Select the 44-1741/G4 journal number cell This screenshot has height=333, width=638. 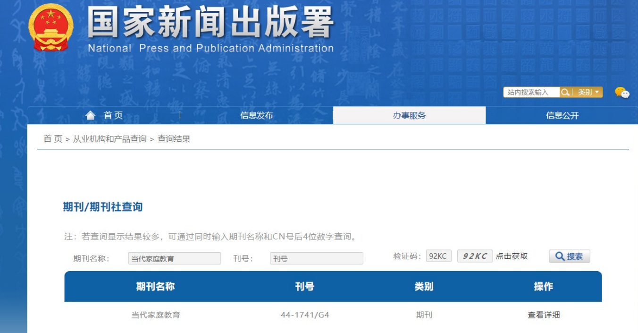point(305,315)
